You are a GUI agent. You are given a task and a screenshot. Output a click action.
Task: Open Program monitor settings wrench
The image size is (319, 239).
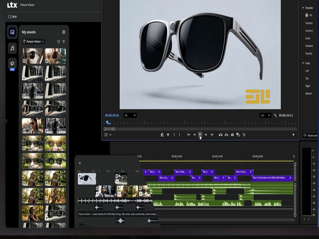pos(275,115)
